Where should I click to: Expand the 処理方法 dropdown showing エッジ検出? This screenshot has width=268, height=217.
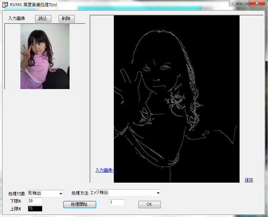pos(125,193)
